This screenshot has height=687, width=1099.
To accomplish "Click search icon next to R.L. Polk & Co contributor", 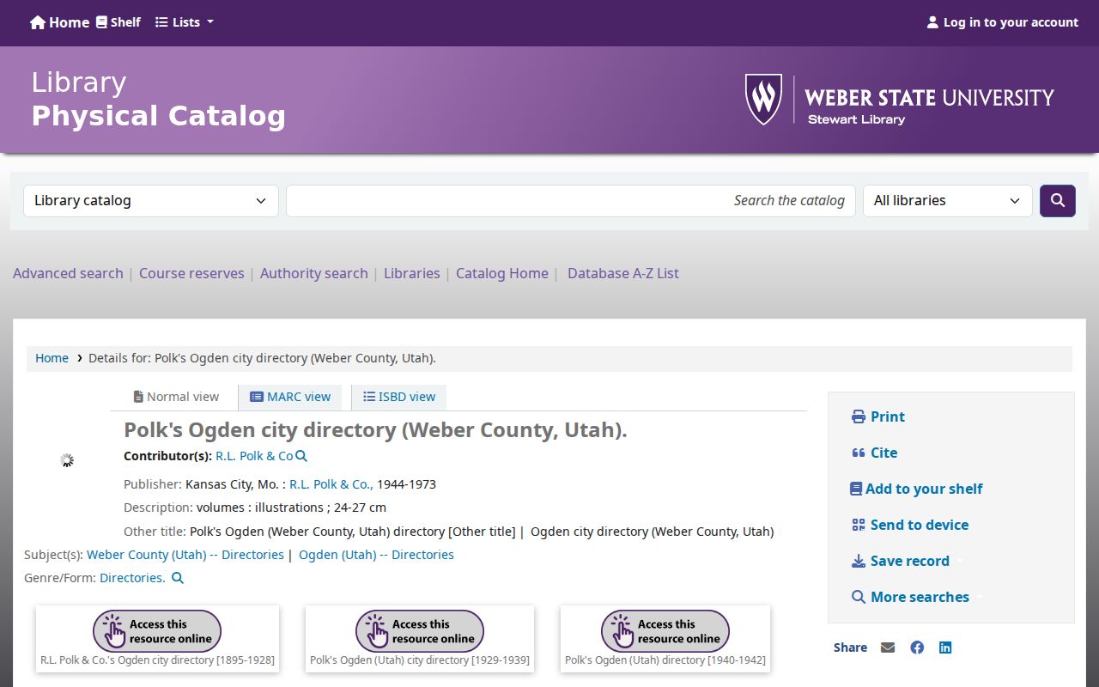I will [301, 456].
